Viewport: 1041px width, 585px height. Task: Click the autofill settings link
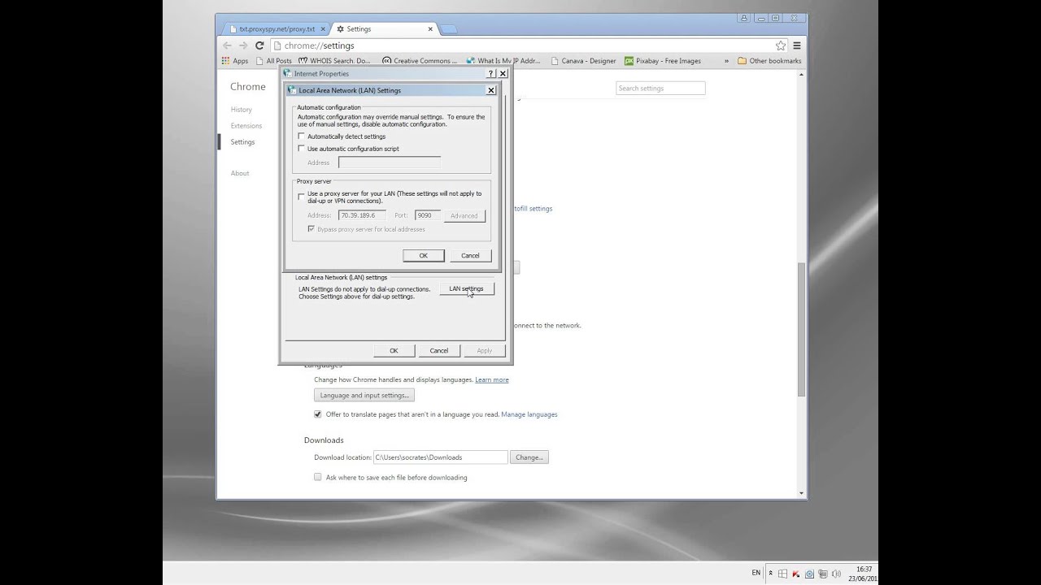534,209
